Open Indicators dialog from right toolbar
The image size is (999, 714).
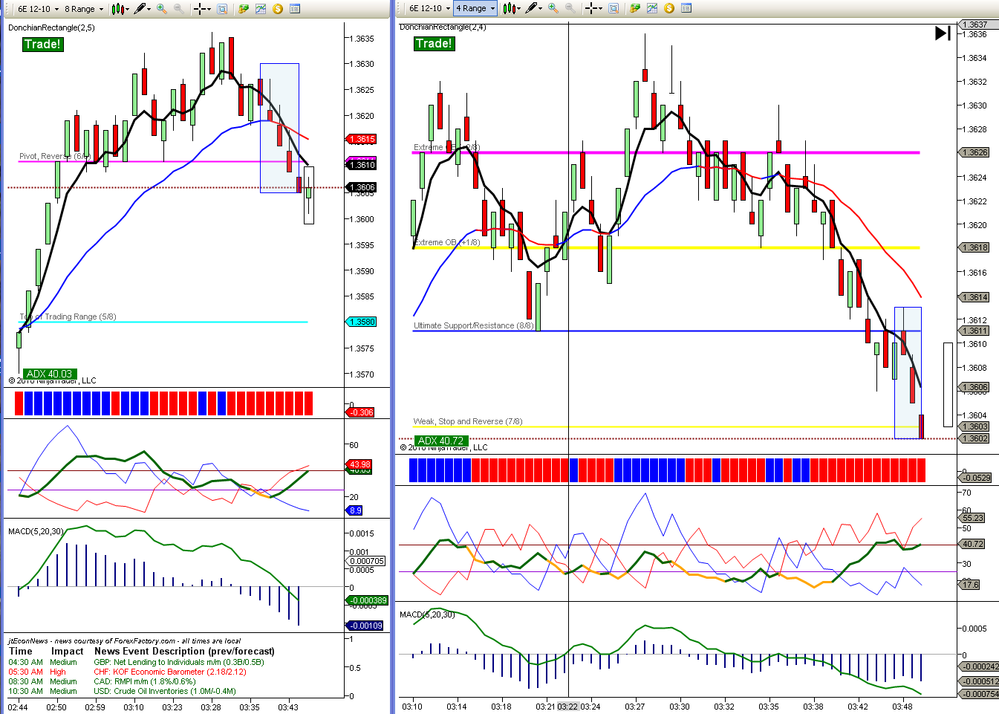(x=652, y=8)
